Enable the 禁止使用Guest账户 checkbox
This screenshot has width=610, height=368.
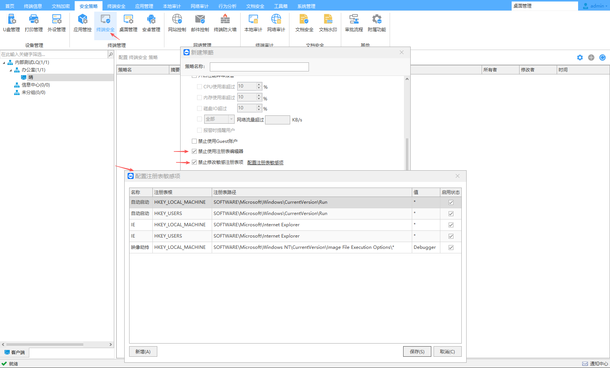point(194,141)
